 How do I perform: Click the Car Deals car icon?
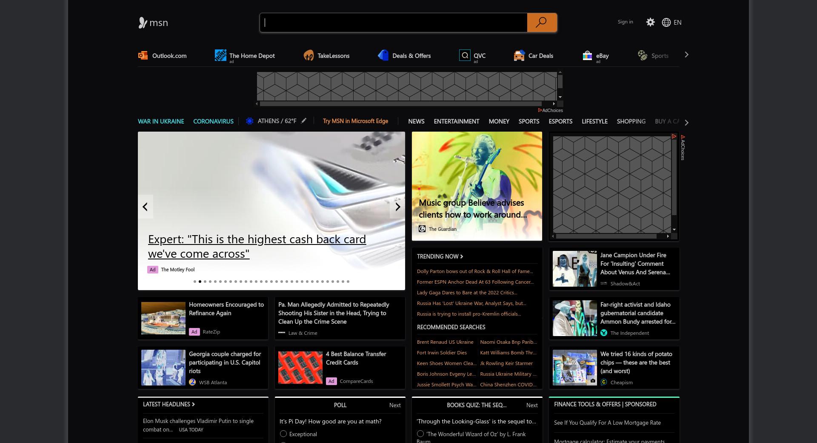click(519, 55)
